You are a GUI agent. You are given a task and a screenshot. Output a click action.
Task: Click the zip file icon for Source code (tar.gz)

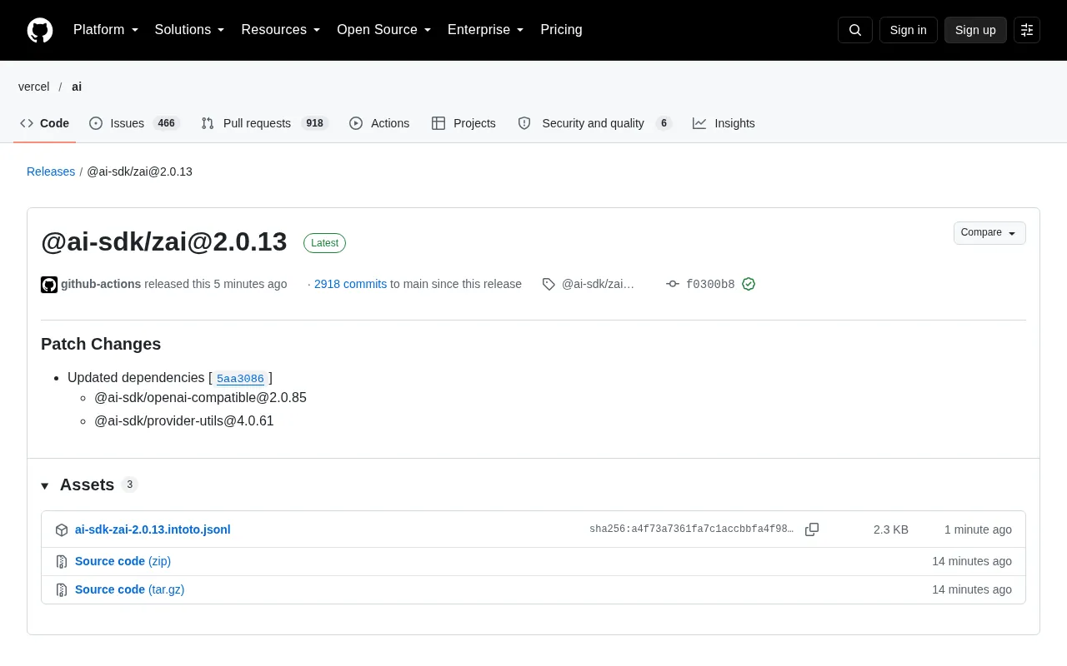(x=62, y=590)
